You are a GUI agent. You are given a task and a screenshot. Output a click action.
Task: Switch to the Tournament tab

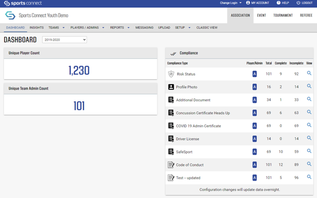[283, 15]
